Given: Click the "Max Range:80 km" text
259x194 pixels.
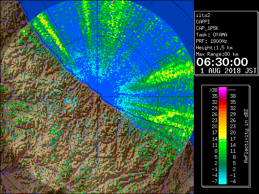Looking at the screenshot, I should point(217,54).
